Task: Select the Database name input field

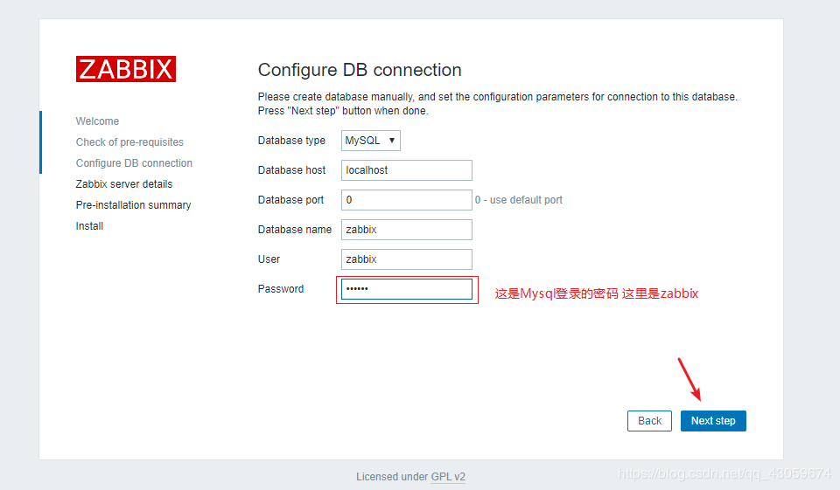Action: [406, 230]
